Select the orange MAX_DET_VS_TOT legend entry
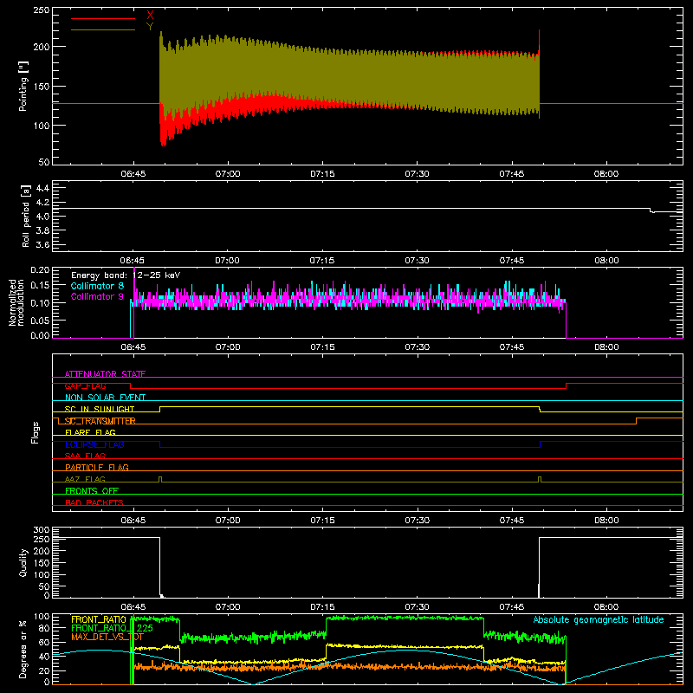This screenshot has width=693, height=693. coord(107,637)
